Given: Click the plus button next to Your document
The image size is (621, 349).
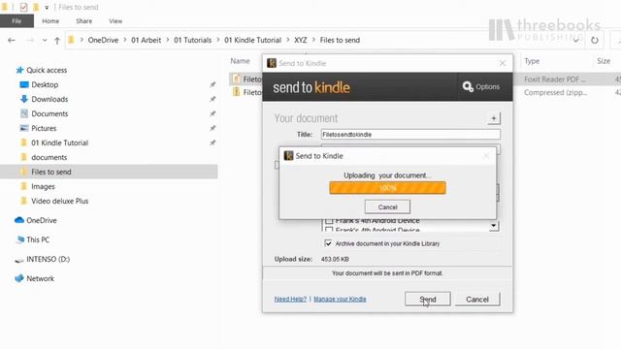Looking at the screenshot, I should pyautogui.click(x=494, y=118).
